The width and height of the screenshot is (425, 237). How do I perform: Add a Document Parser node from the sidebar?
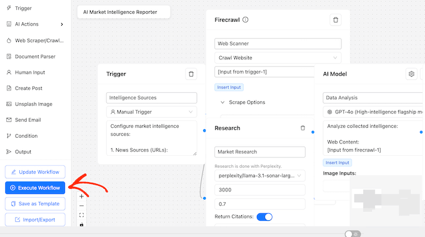[x=31, y=57]
